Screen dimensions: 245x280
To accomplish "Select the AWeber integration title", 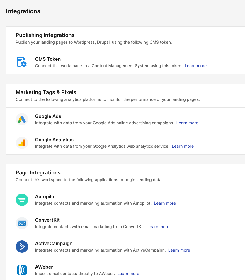I will click(44, 267).
